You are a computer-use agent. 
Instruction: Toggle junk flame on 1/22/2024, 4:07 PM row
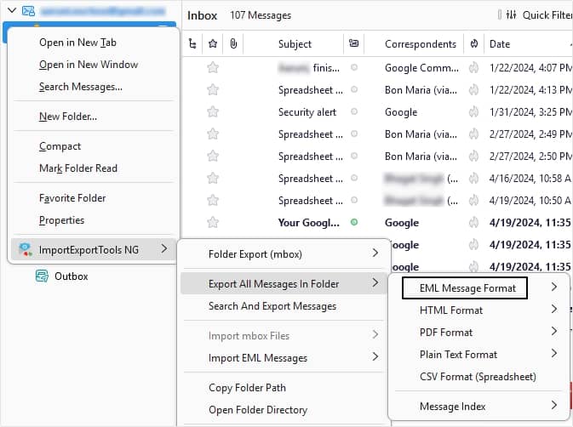point(473,68)
